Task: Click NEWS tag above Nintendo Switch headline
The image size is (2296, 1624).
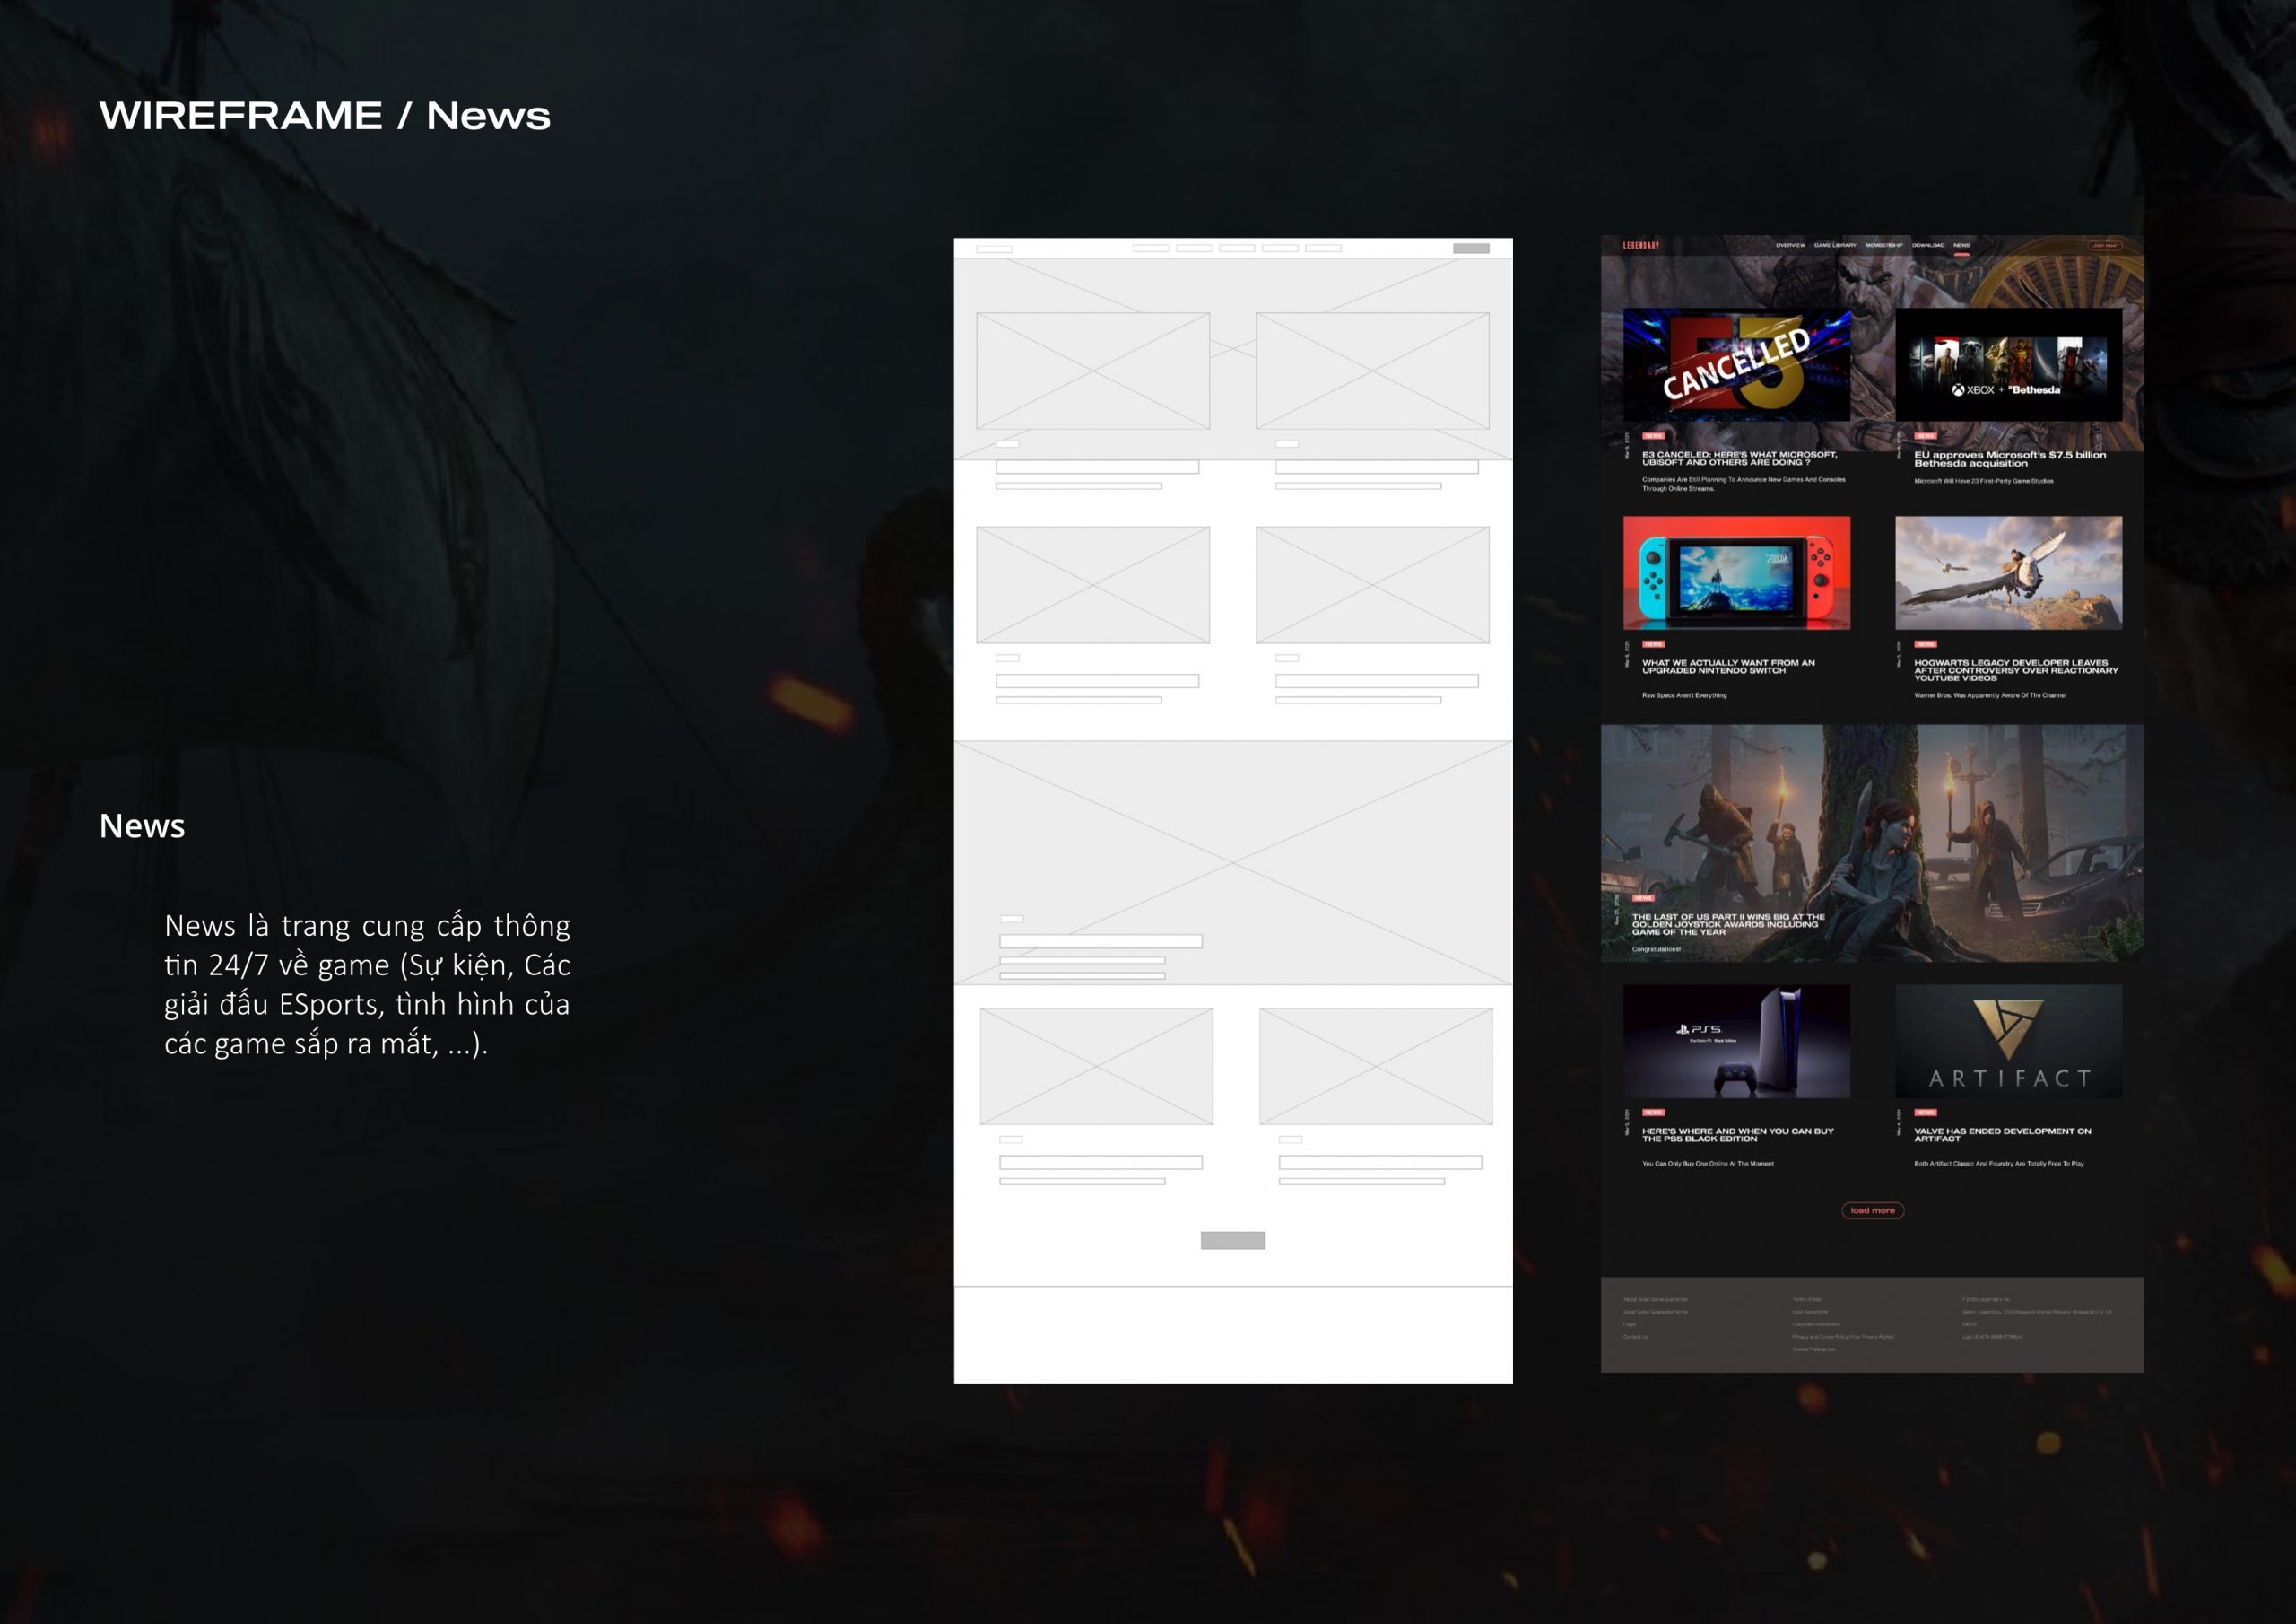Action: (x=1653, y=644)
